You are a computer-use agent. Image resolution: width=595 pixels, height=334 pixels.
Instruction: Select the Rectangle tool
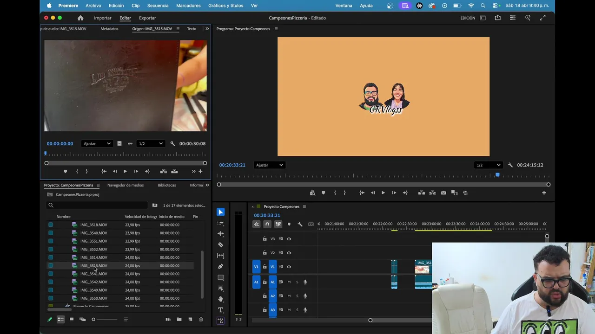221,277
